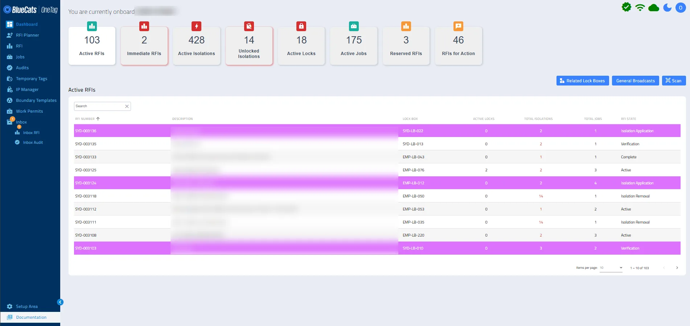
Task: Click the Scan button
Action: [674, 81]
